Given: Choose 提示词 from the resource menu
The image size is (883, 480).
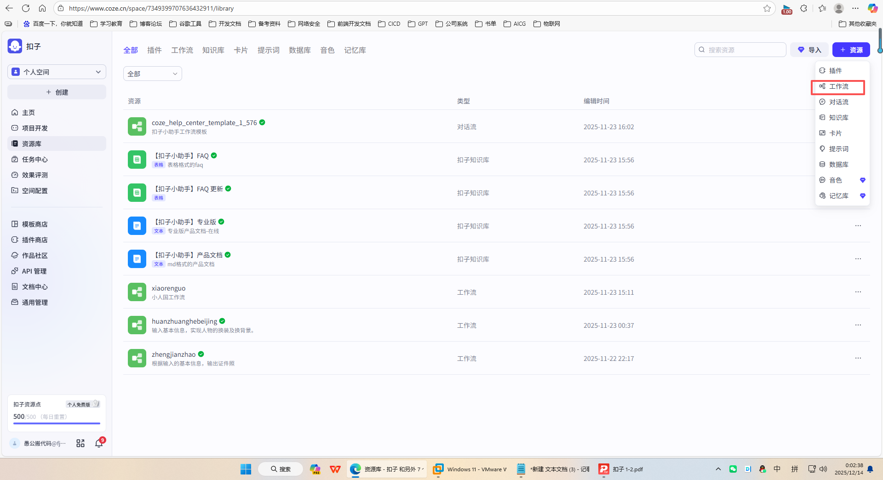Looking at the screenshot, I should tap(842, 149).
